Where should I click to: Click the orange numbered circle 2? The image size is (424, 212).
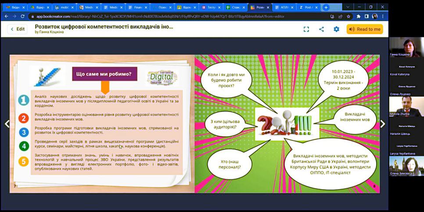pyautogui.click(x=24, y=118)
